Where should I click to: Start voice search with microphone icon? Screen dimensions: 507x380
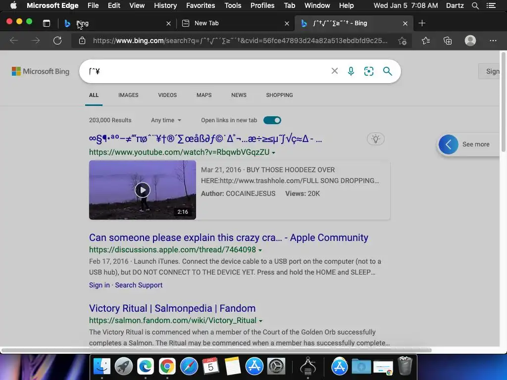(x=351, y=71)
